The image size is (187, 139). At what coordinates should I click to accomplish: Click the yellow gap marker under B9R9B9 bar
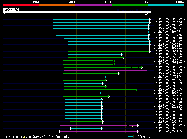coord(138,72)
